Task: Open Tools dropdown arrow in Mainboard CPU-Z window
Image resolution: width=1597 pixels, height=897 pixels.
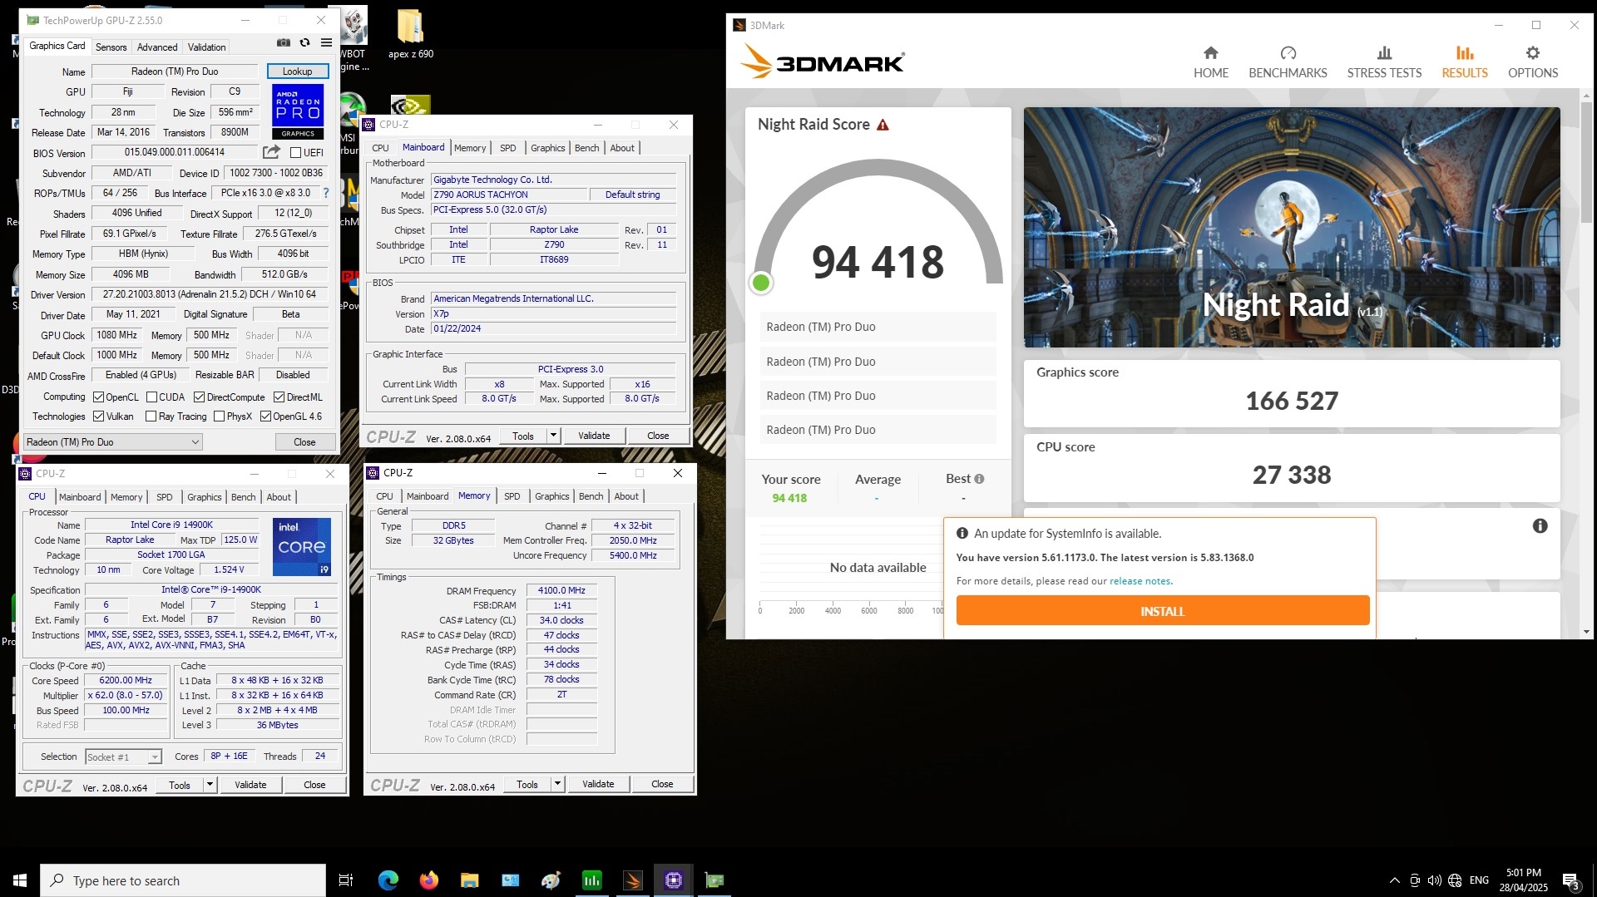Action: (554, 436)
